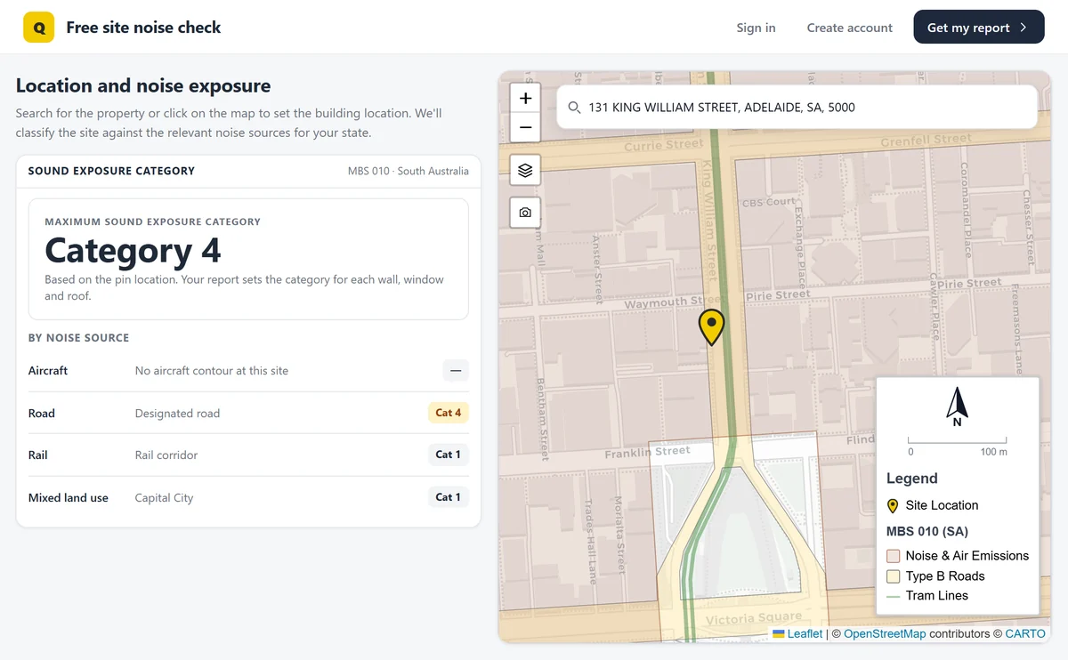Click the search magnifier icon in address bar
The height and width of the screenshot is (660, 1068).
point(574,108)
